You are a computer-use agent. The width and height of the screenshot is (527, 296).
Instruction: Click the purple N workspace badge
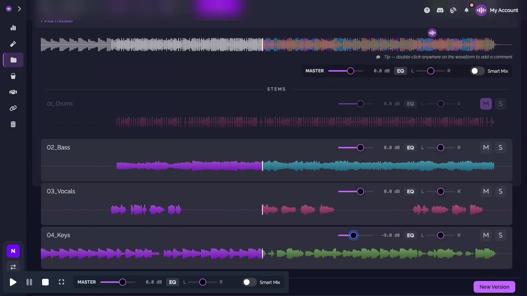(13, 251)
